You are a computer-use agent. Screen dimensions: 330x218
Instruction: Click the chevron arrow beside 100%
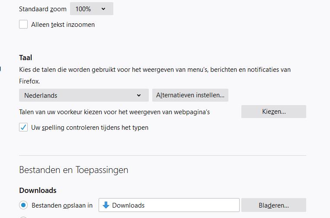103,9
